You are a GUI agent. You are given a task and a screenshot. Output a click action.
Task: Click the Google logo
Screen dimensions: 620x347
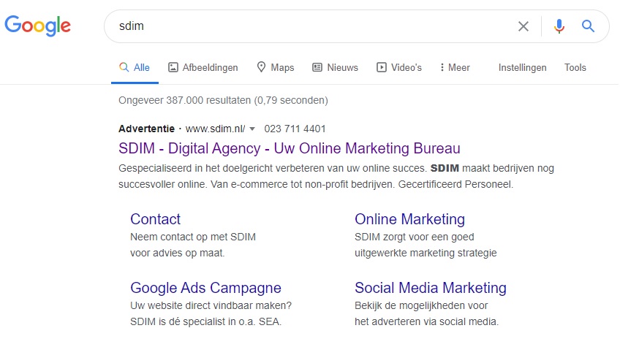pos(37,26)
